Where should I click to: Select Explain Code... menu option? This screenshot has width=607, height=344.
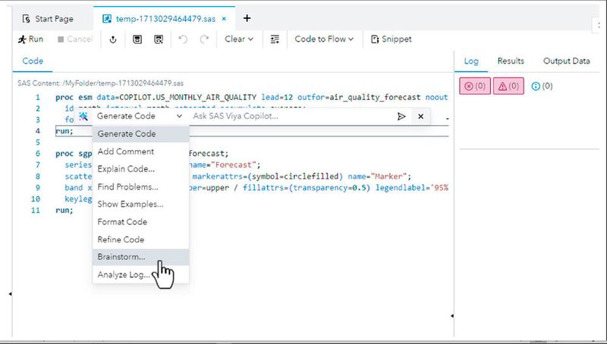[140, 169]
